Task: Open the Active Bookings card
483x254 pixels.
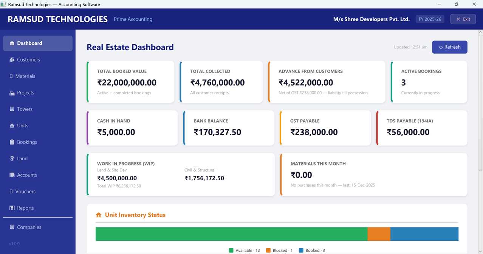Action: pyautogui.click(x=429, y=82)
